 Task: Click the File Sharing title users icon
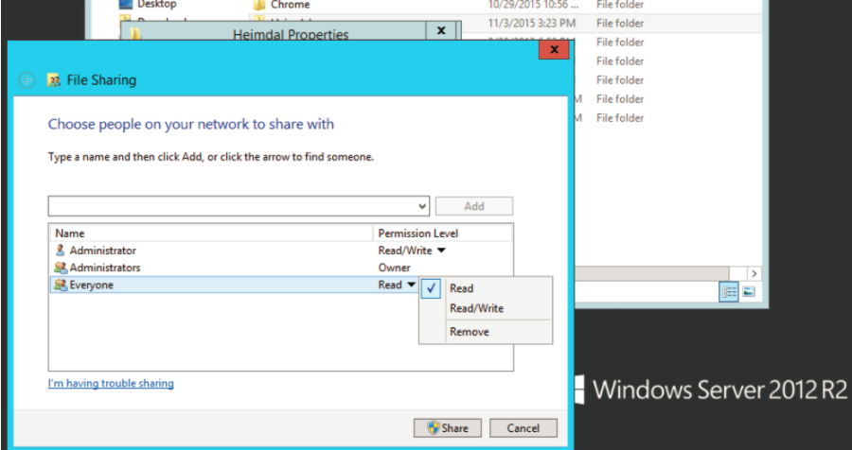tap(53, 80)
